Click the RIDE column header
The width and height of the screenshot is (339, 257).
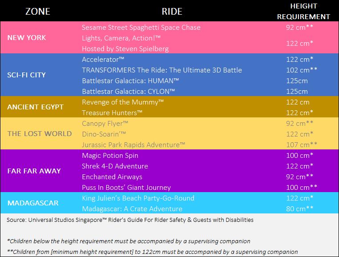(172, 12)
